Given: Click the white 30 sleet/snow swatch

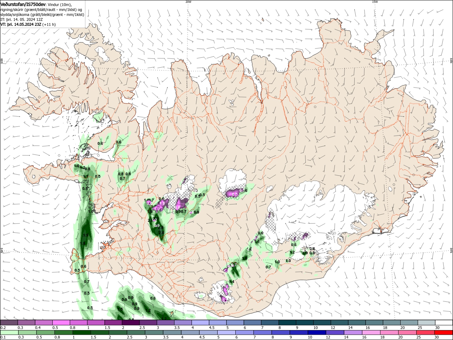Looking at the screenshot, I should (443, 323).
